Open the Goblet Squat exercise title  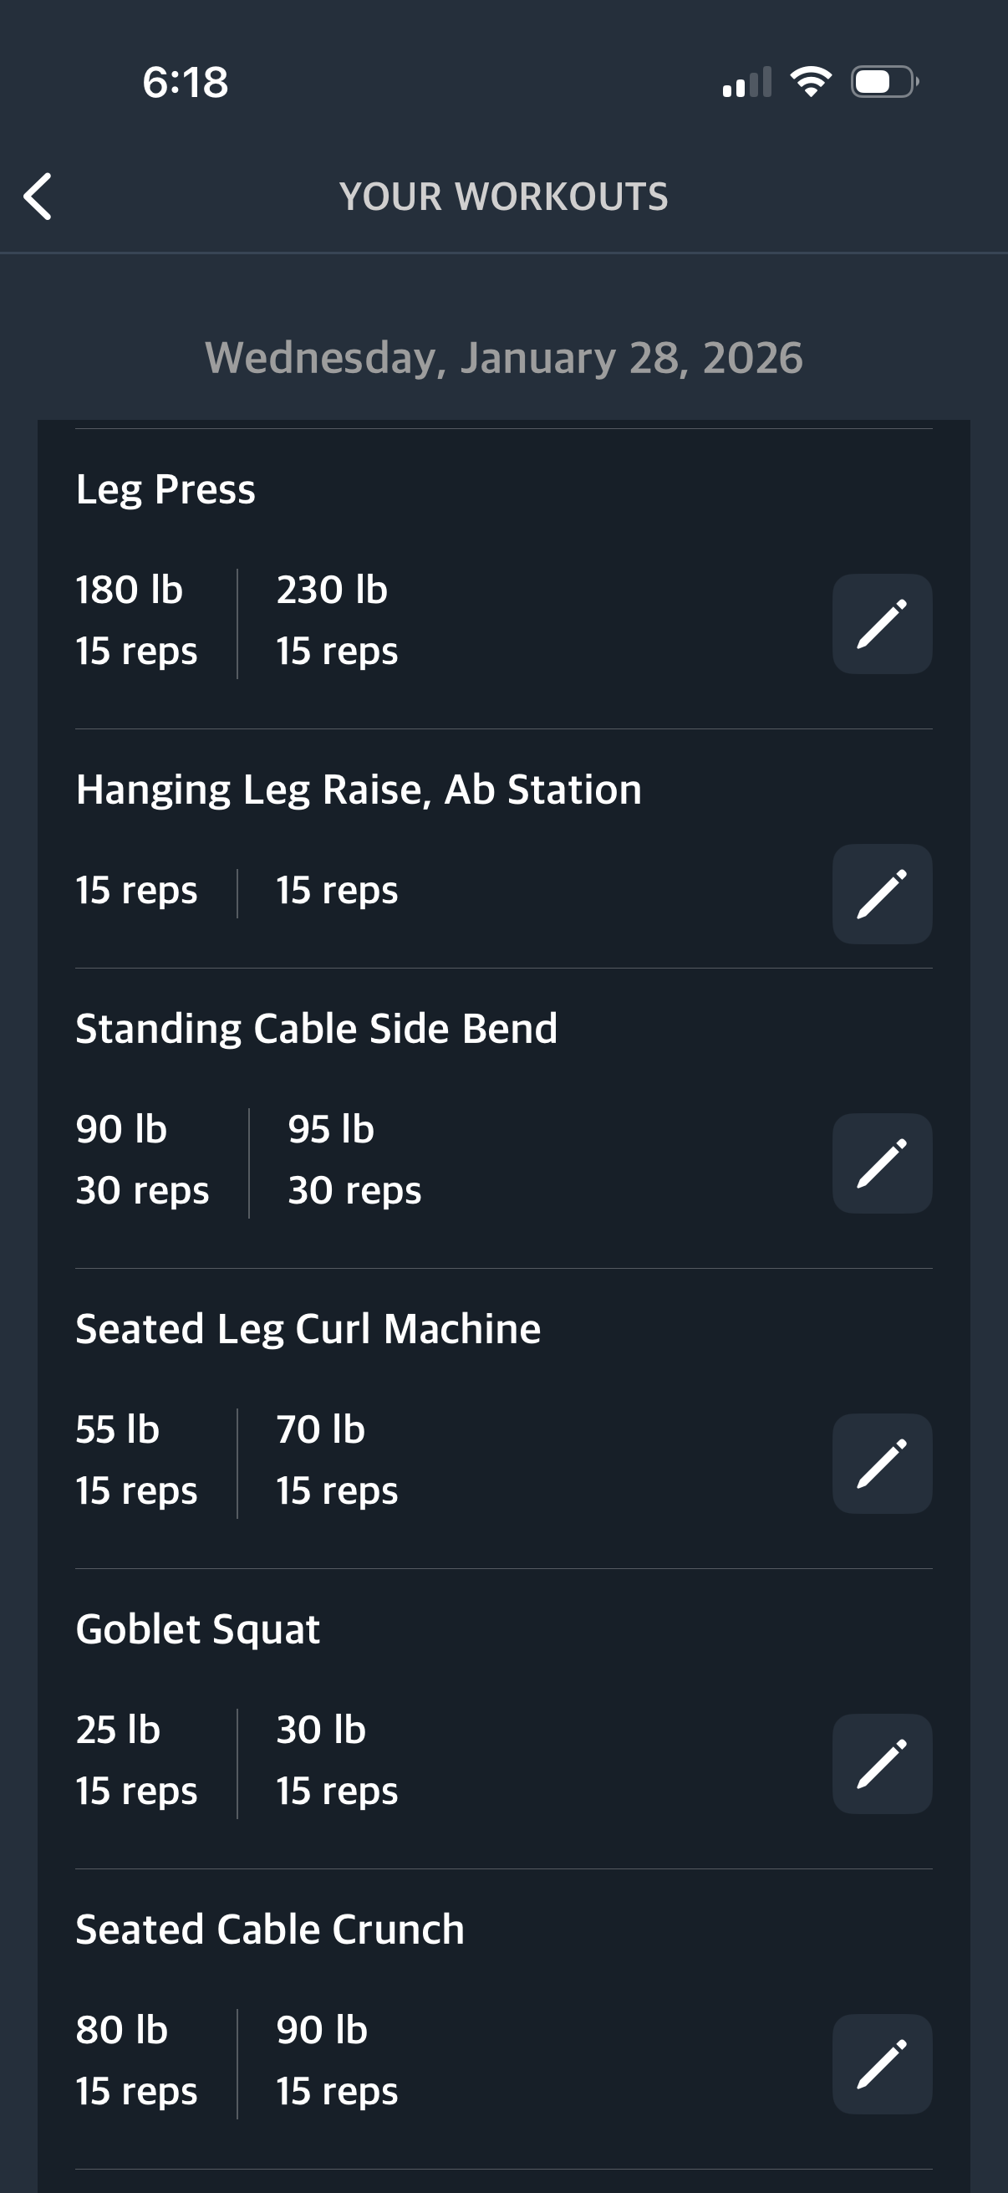pyautogui.click(x=197, y=1629)
